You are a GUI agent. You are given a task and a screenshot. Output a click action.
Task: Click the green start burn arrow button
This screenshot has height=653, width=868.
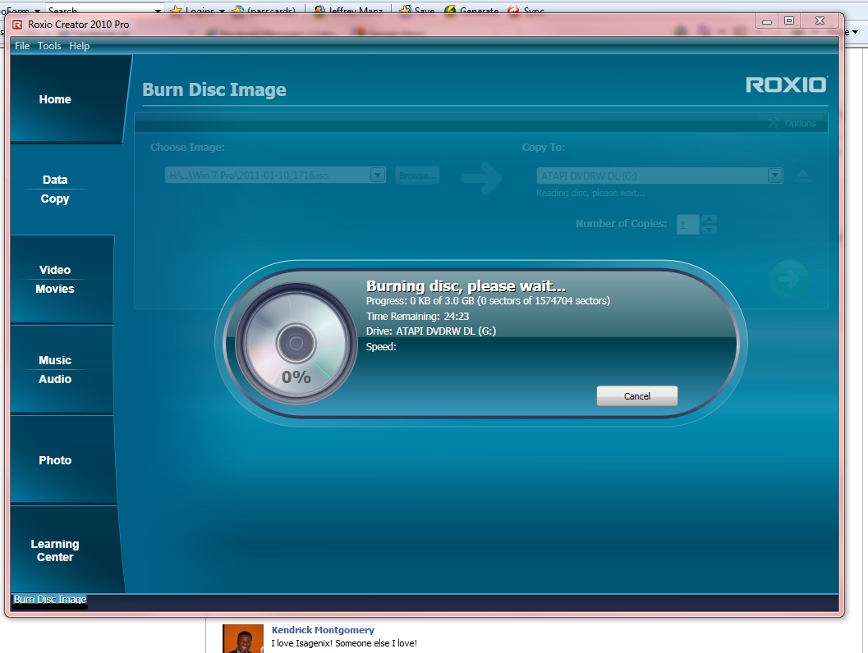789,279
